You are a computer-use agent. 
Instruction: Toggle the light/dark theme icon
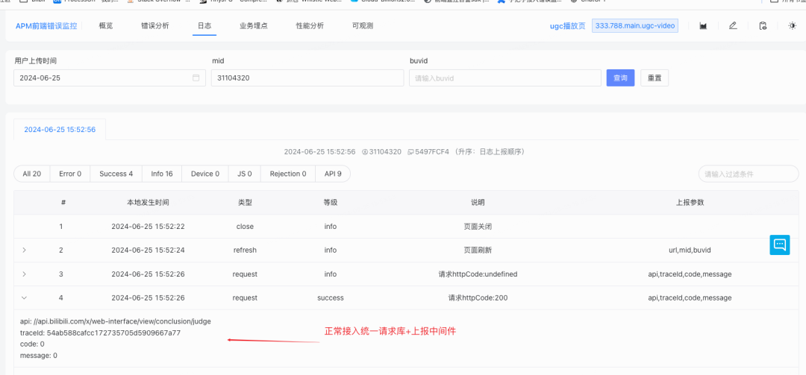point(793,25)
